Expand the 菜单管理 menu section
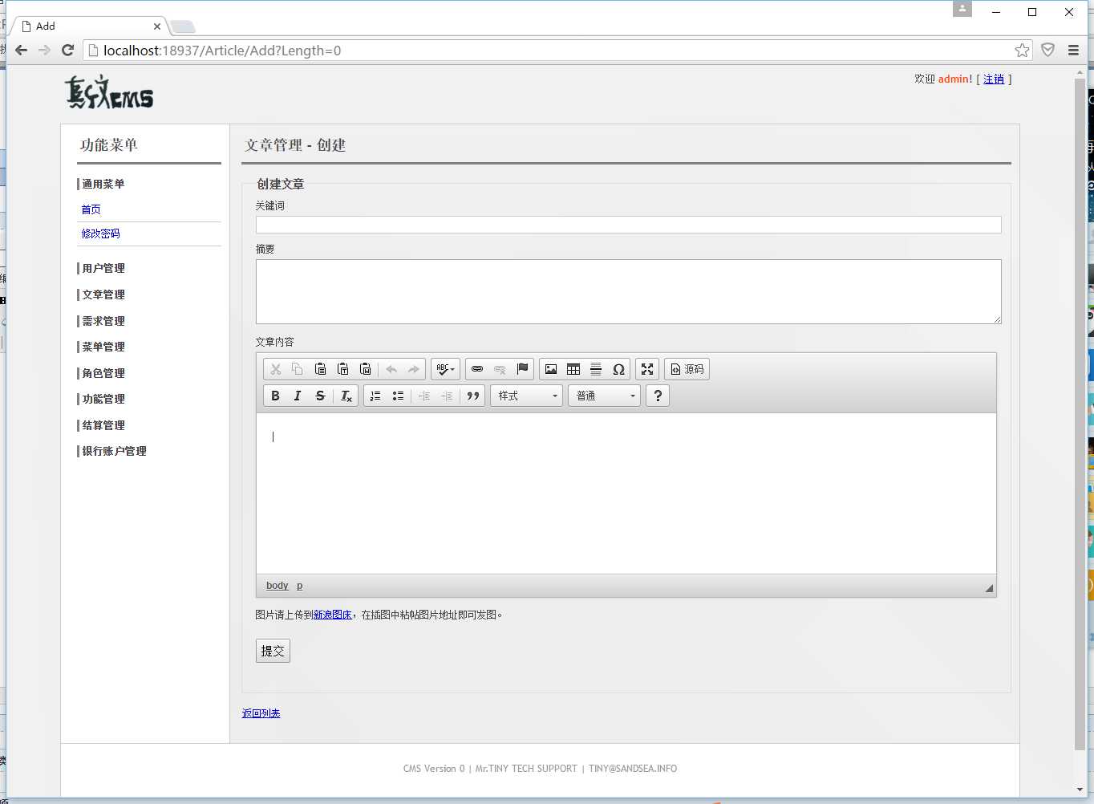Viewport: 1094px width, 804px height. 103,347
